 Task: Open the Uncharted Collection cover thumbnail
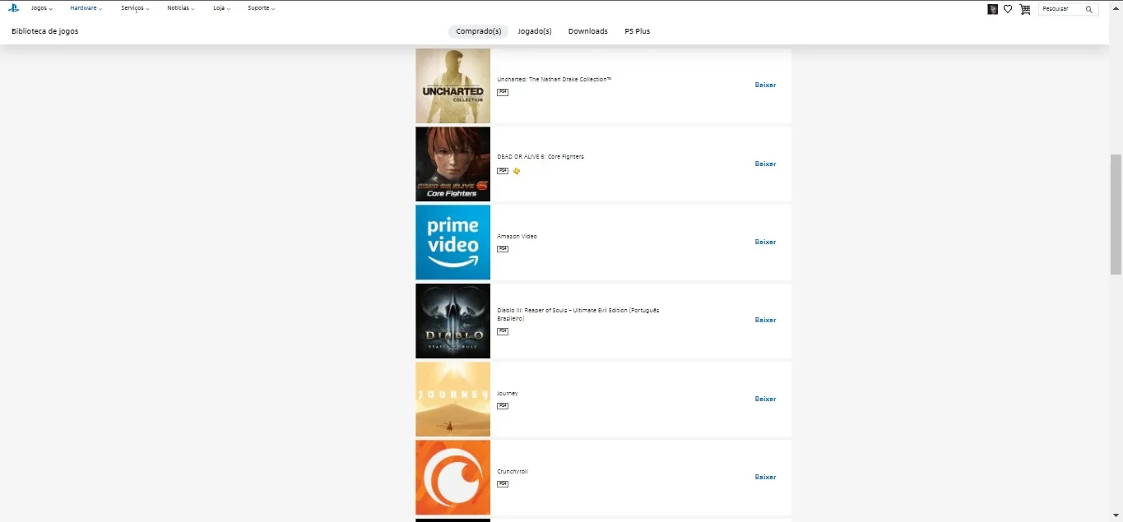click(x=452, y=85)
